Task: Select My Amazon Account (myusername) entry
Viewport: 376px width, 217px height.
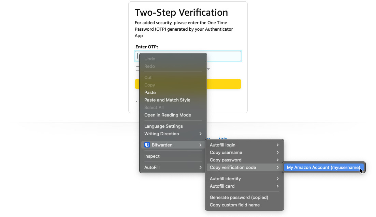Action: pos(323,167)
